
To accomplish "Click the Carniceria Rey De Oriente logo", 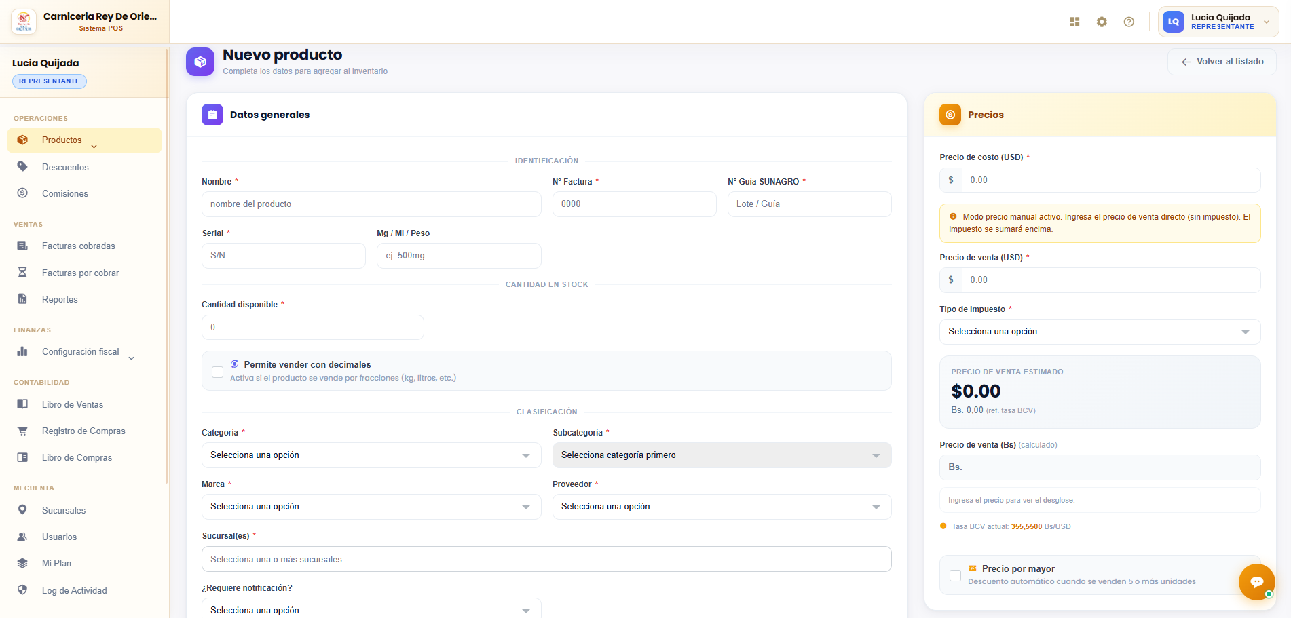I will coord(24,22).
